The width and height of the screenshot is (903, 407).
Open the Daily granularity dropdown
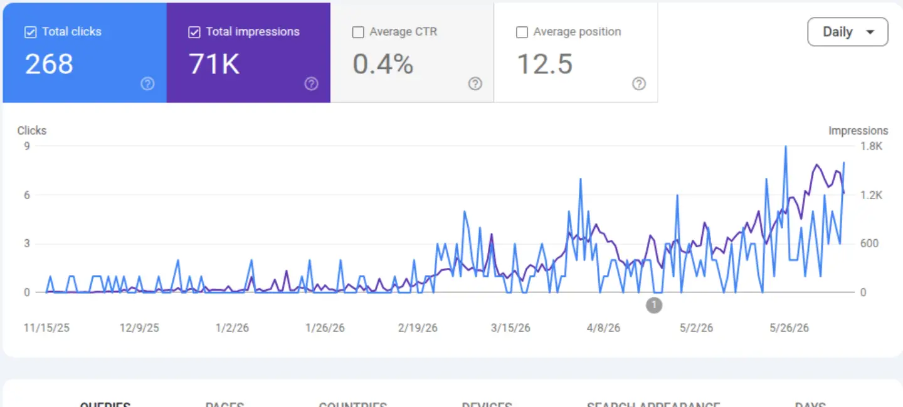click(848, 32)
